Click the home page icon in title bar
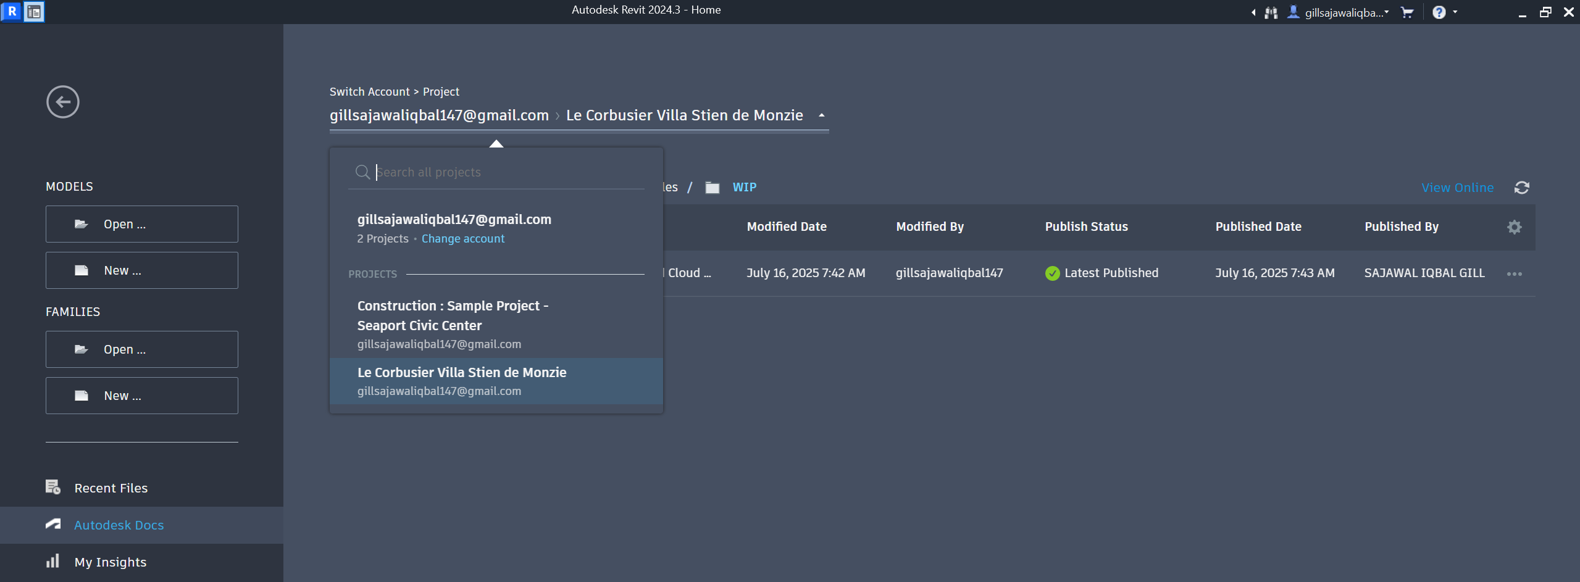This screenshot has width=1580, height=582. pyautogui.click(x=34, y=12)
